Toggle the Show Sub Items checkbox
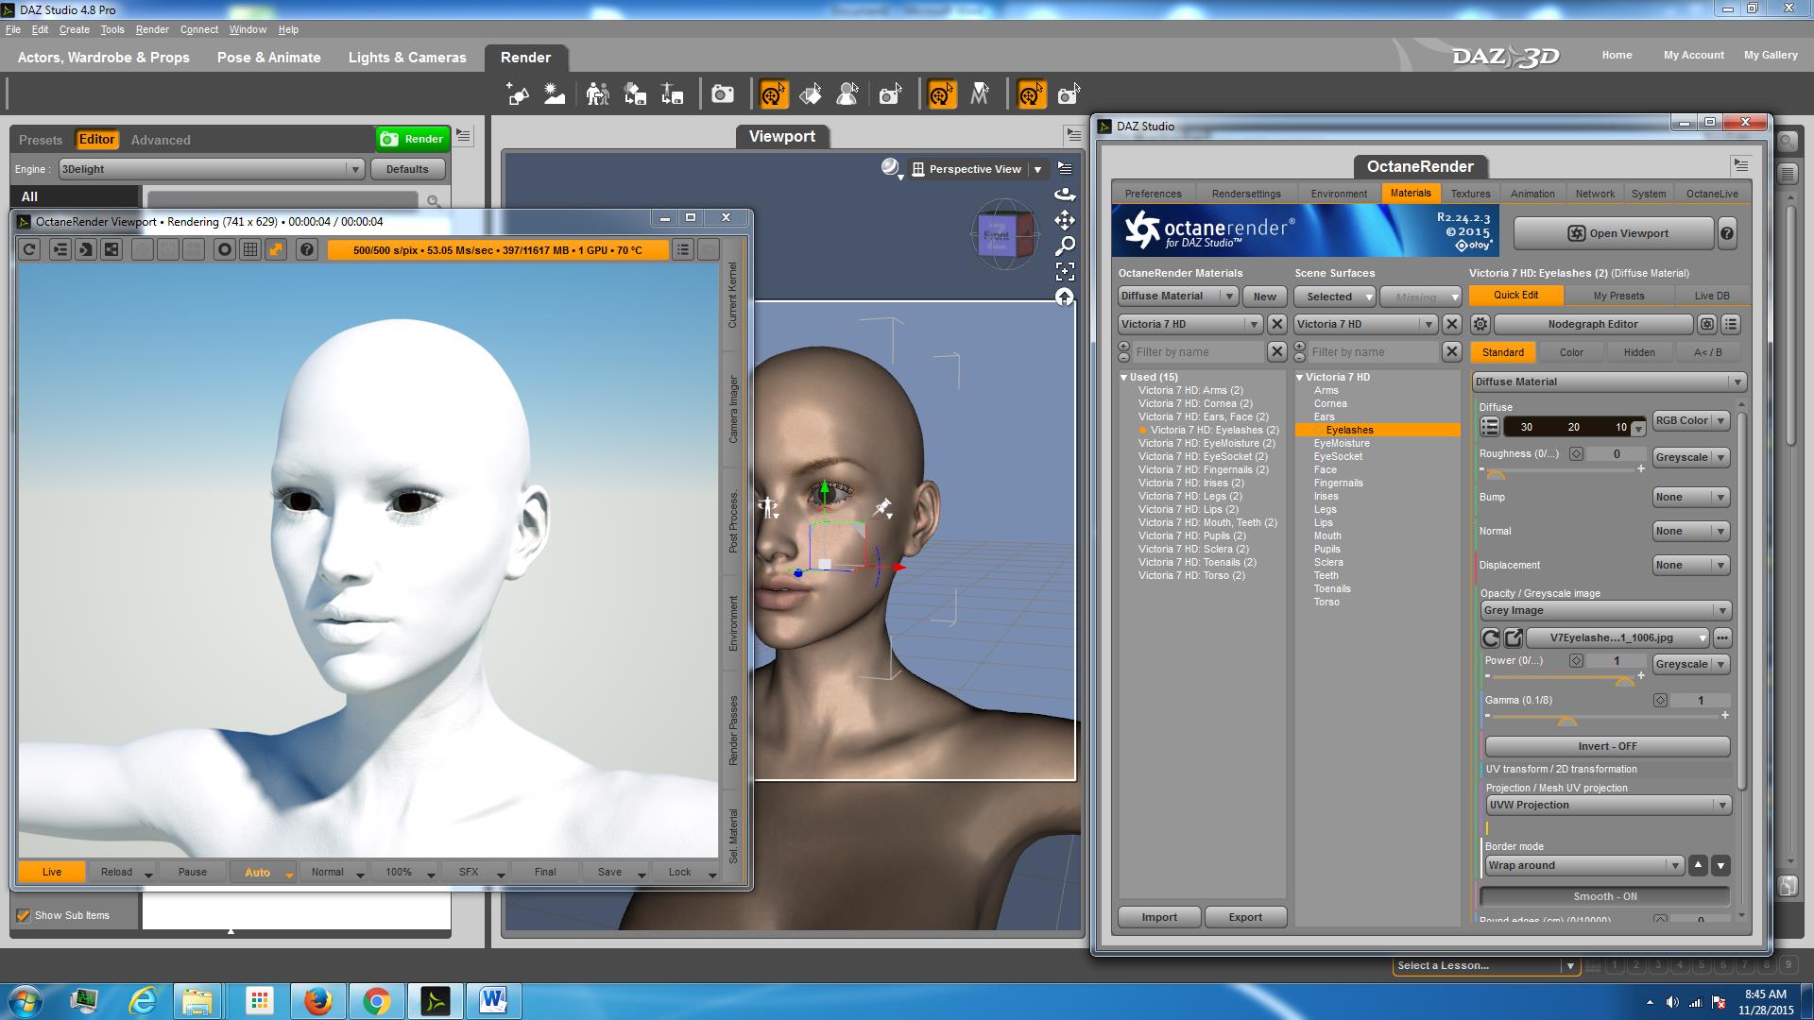This screenshot has height=1020, width=1814. click(x=24, y=915)
